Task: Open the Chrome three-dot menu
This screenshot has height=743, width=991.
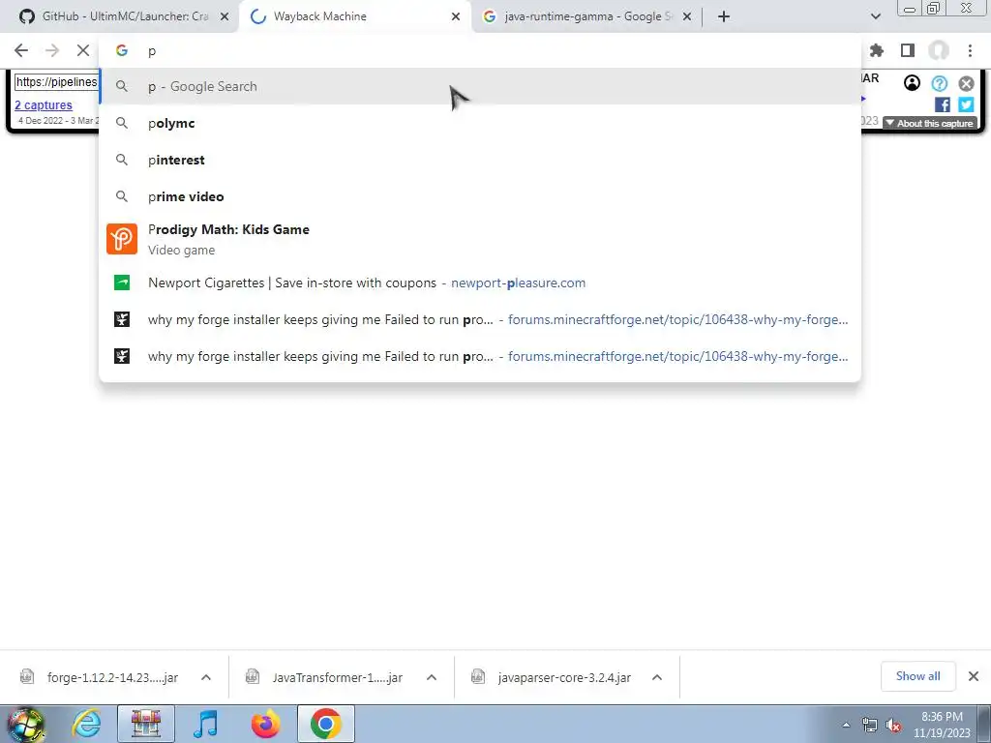Action: coord(970,50)
